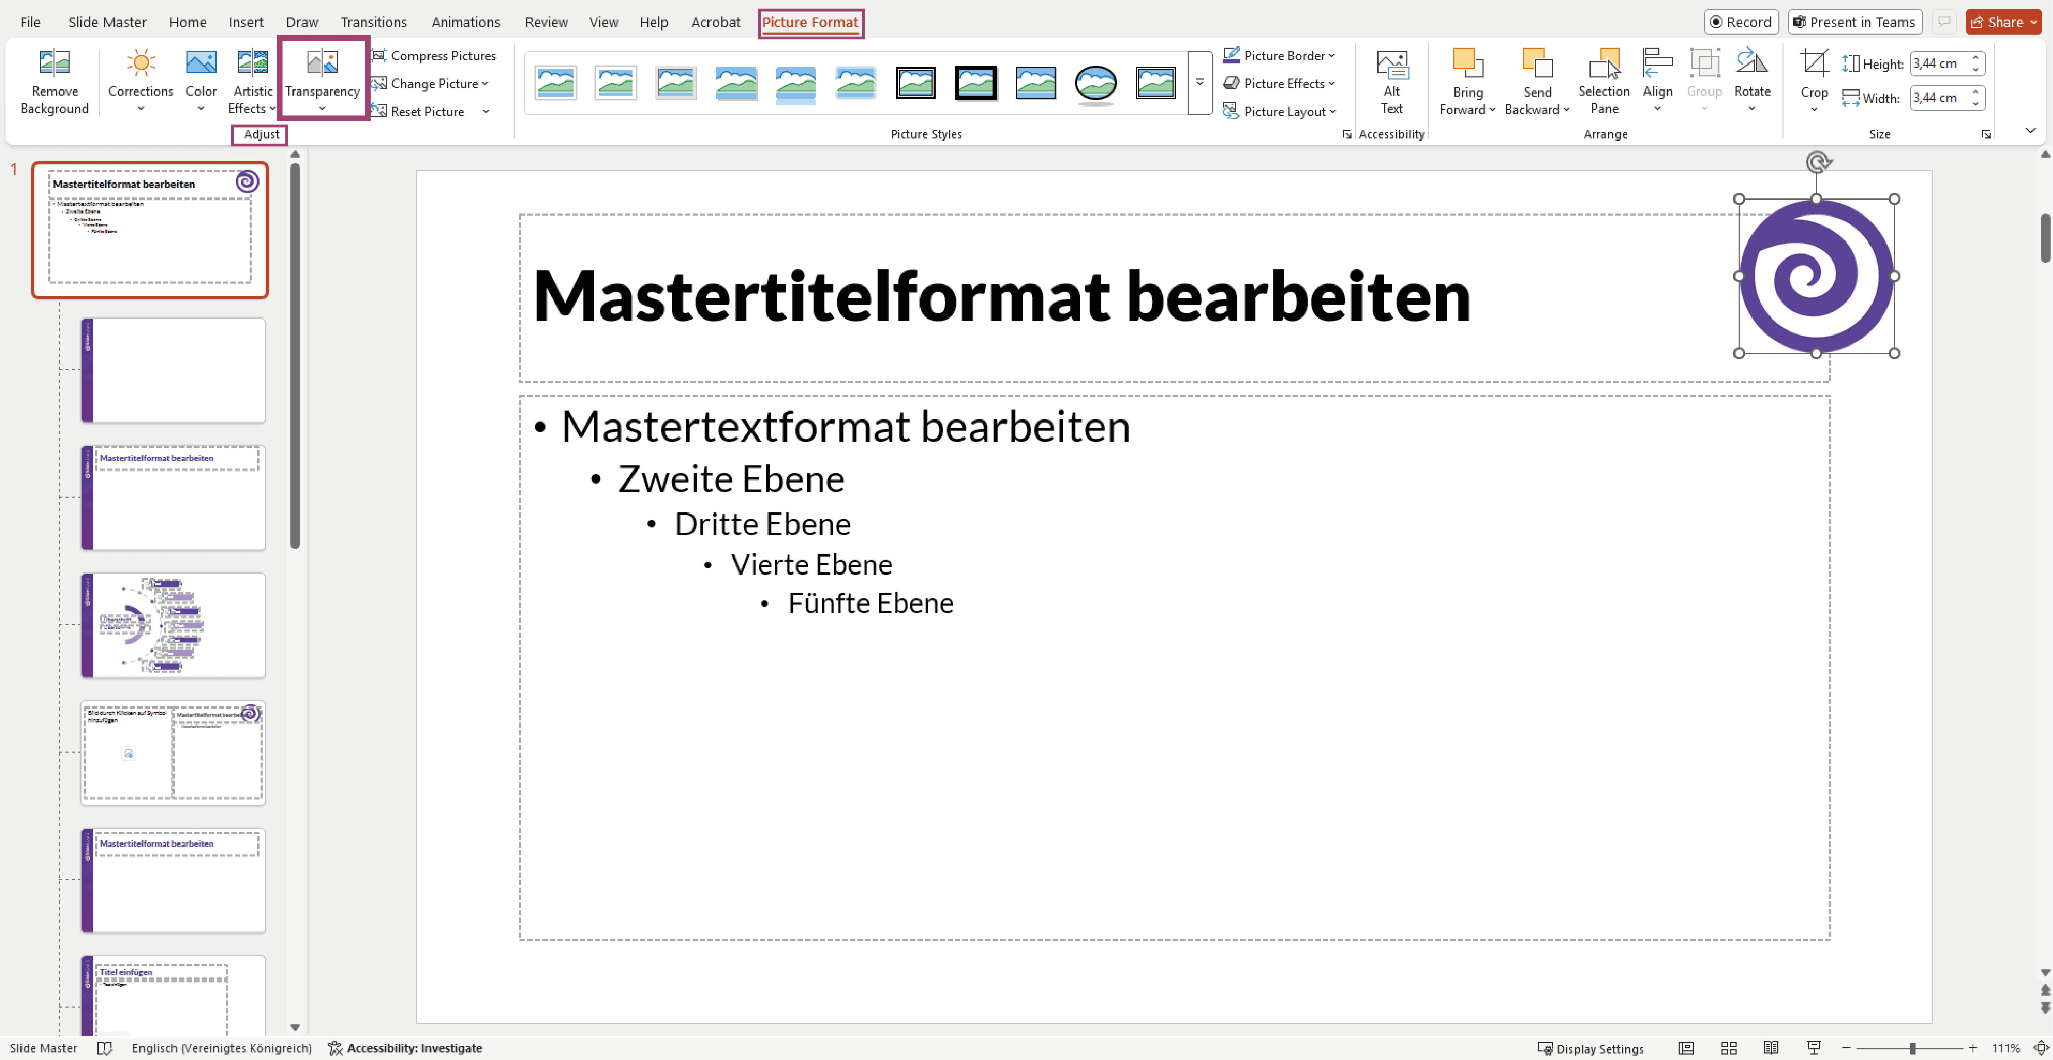Open the Share dropdown arrow
The width and height of the screenshot is (2053, 1060).
(x=2034, y=22)
